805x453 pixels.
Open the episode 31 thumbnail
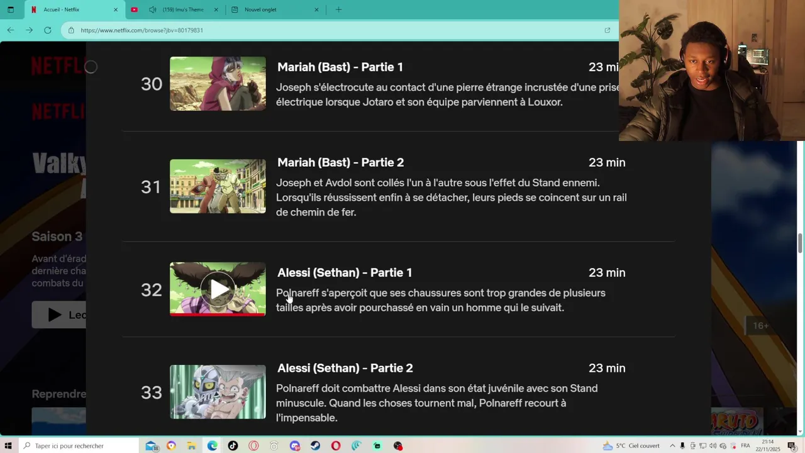[218, 186]
